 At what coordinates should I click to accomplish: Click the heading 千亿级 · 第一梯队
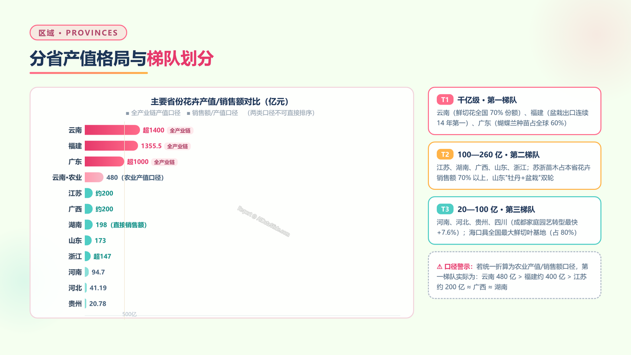tap(487, 100)
